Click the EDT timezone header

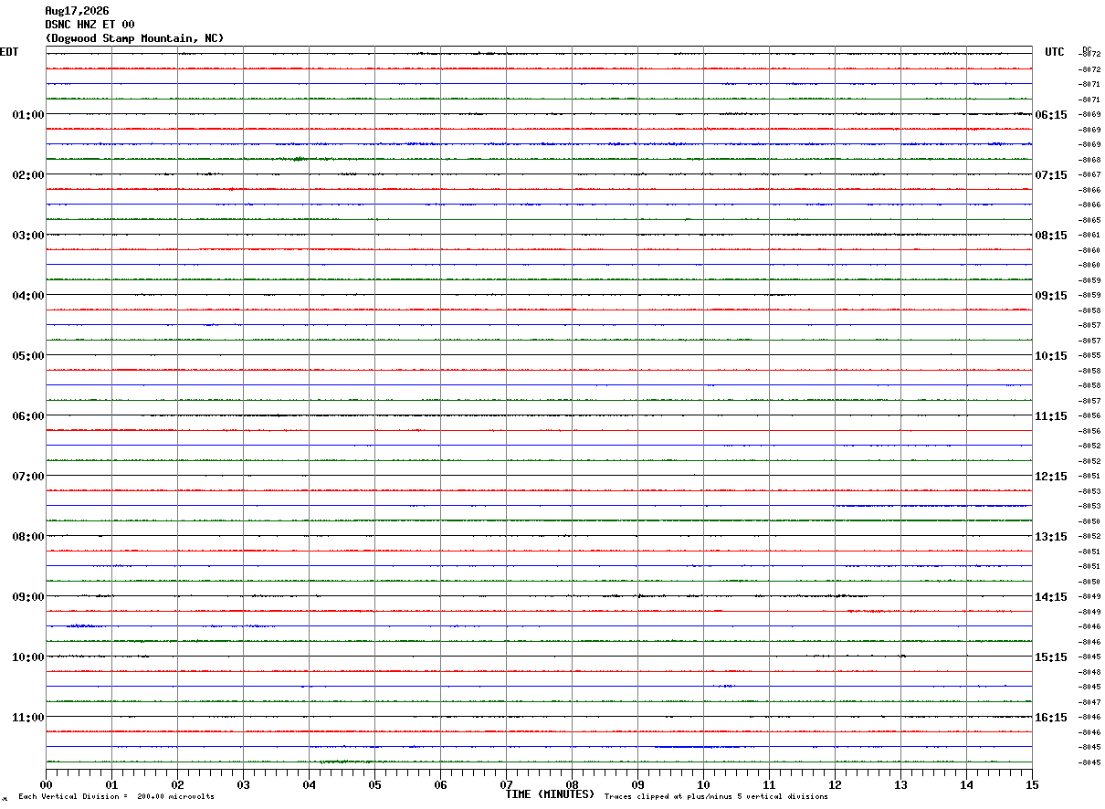(9, 52)
